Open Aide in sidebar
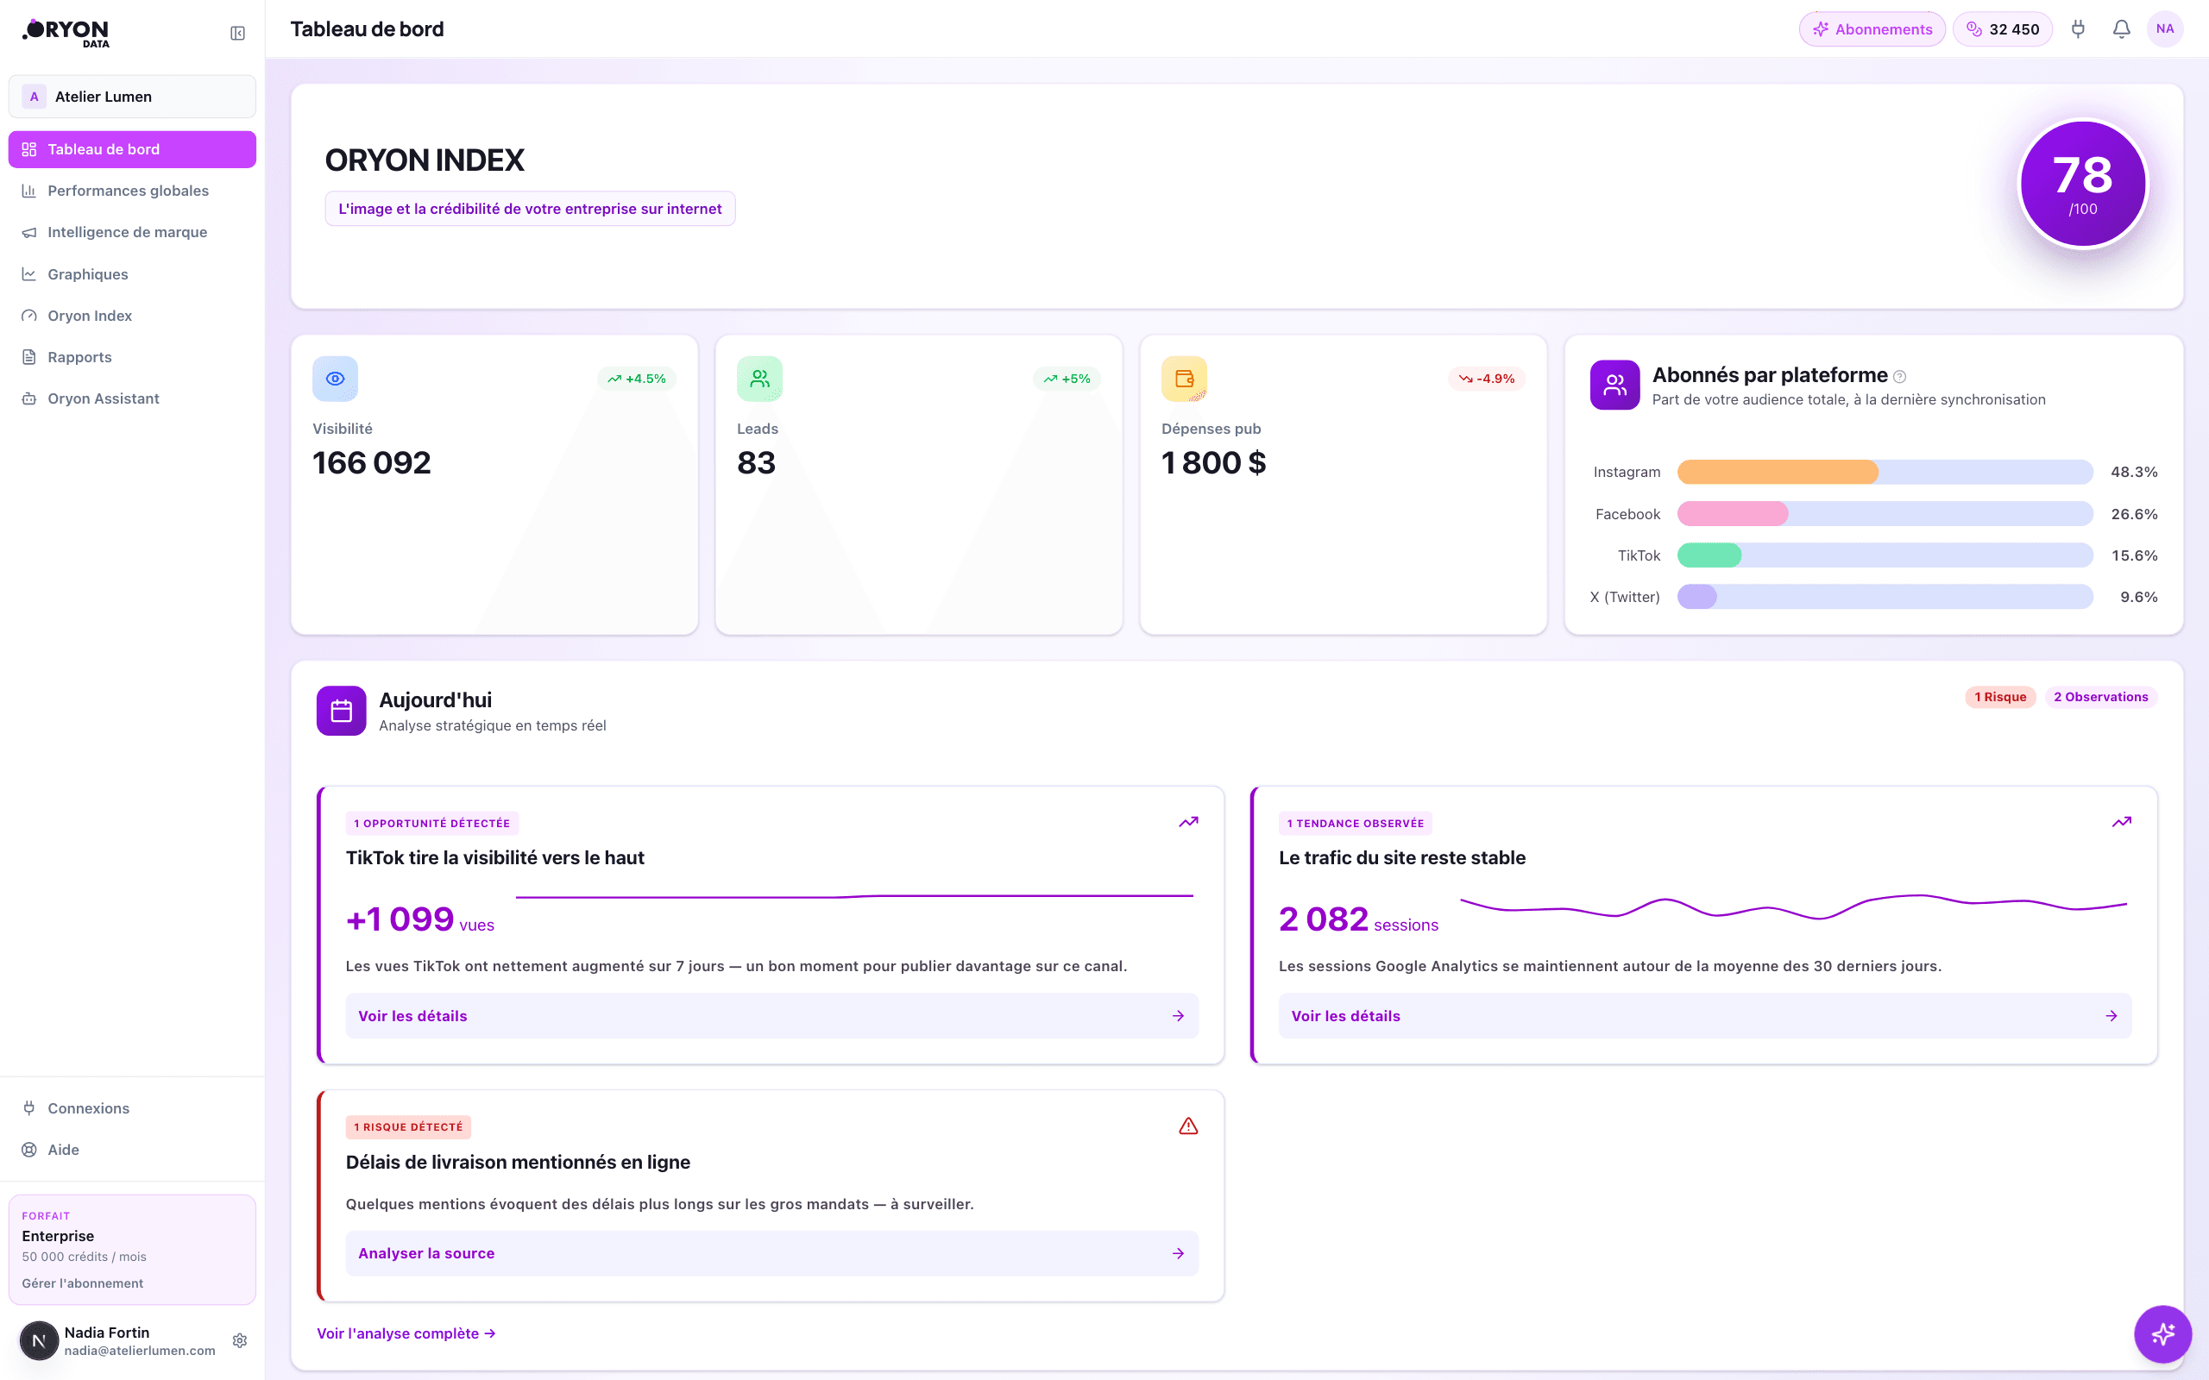This screenshot has height=1380, width=2209. pos(132,1150)
